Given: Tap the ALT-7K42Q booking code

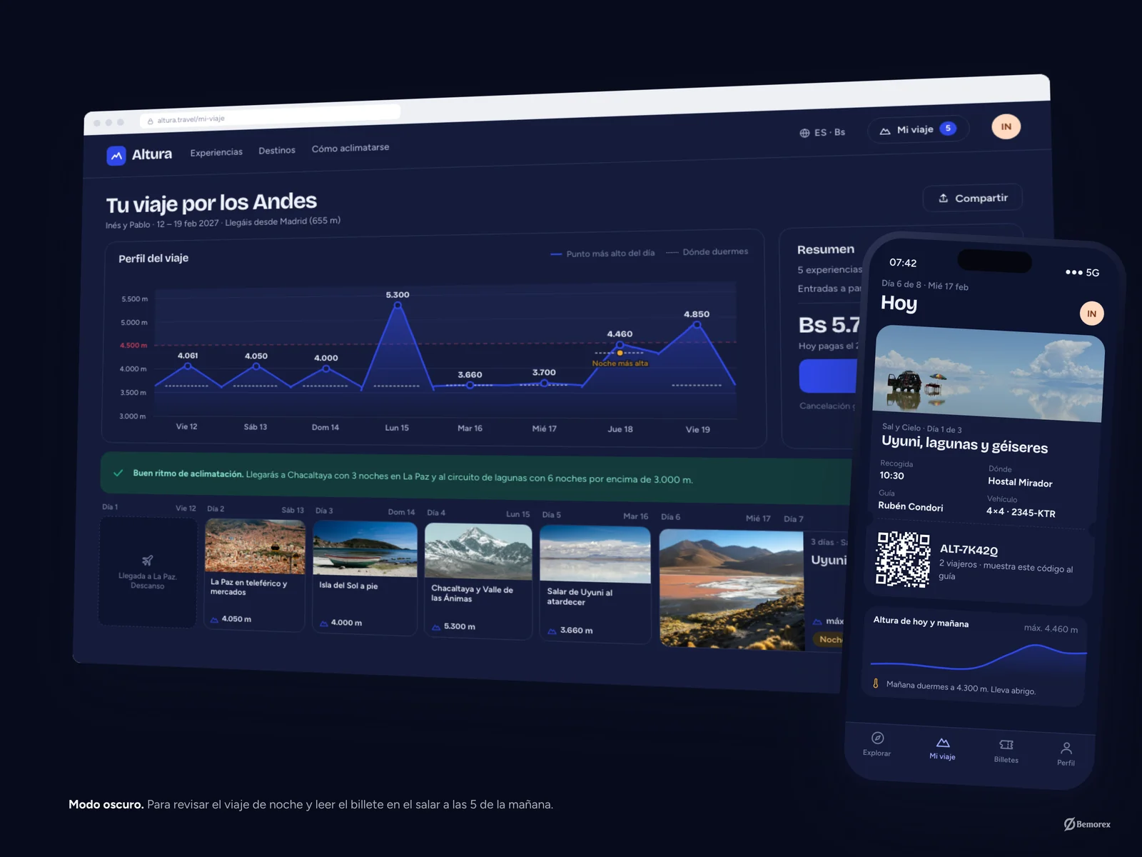Looking at the screenshot, I should 969,549.
